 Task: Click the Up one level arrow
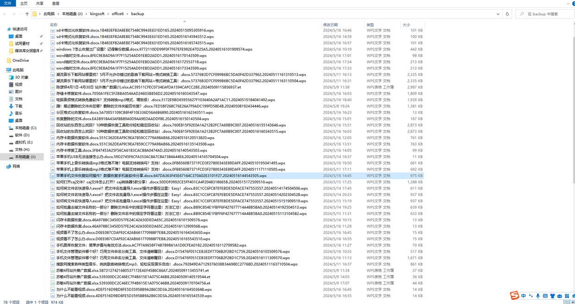tap(27, 14)
